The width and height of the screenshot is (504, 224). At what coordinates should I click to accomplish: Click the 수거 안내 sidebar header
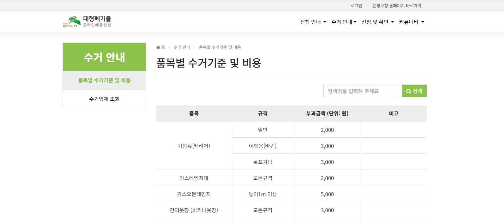[104, 57]
